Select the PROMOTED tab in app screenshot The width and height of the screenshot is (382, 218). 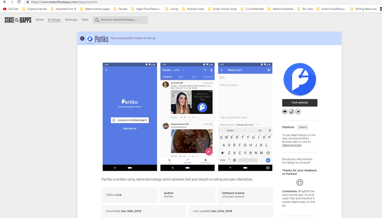tap(208, 77)
